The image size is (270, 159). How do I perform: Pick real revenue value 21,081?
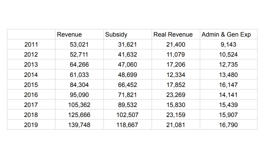click(176, 125)
